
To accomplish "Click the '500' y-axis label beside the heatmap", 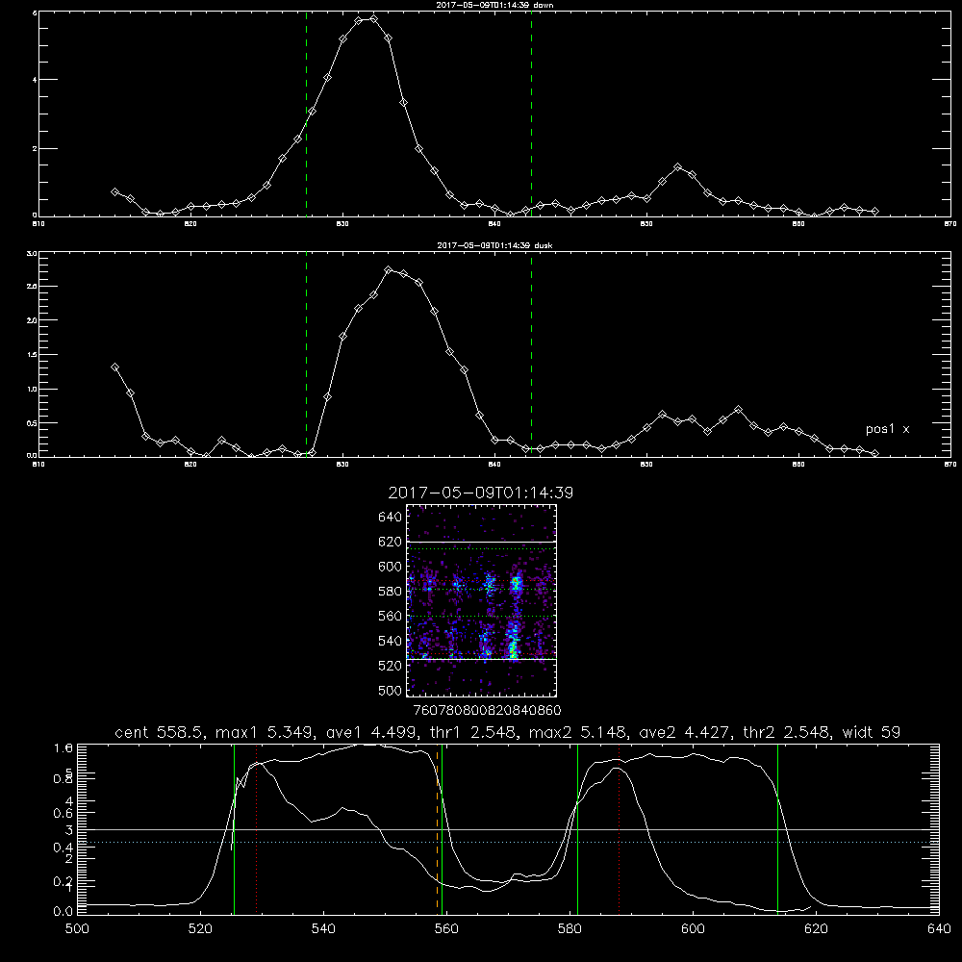I will pyautogui.click(x=391, y=691).
